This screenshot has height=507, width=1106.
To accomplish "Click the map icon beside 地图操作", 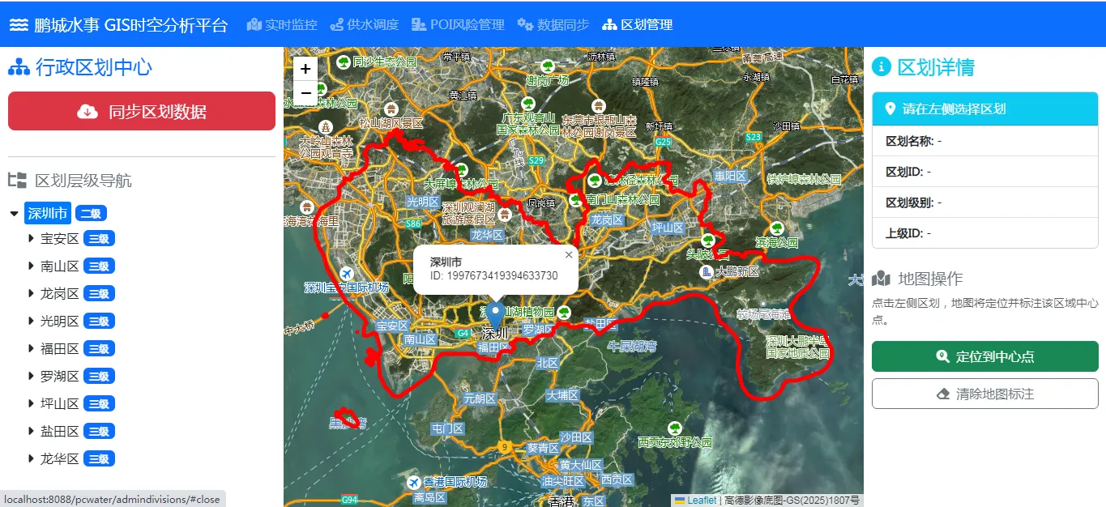I will (x=882, y=279).
